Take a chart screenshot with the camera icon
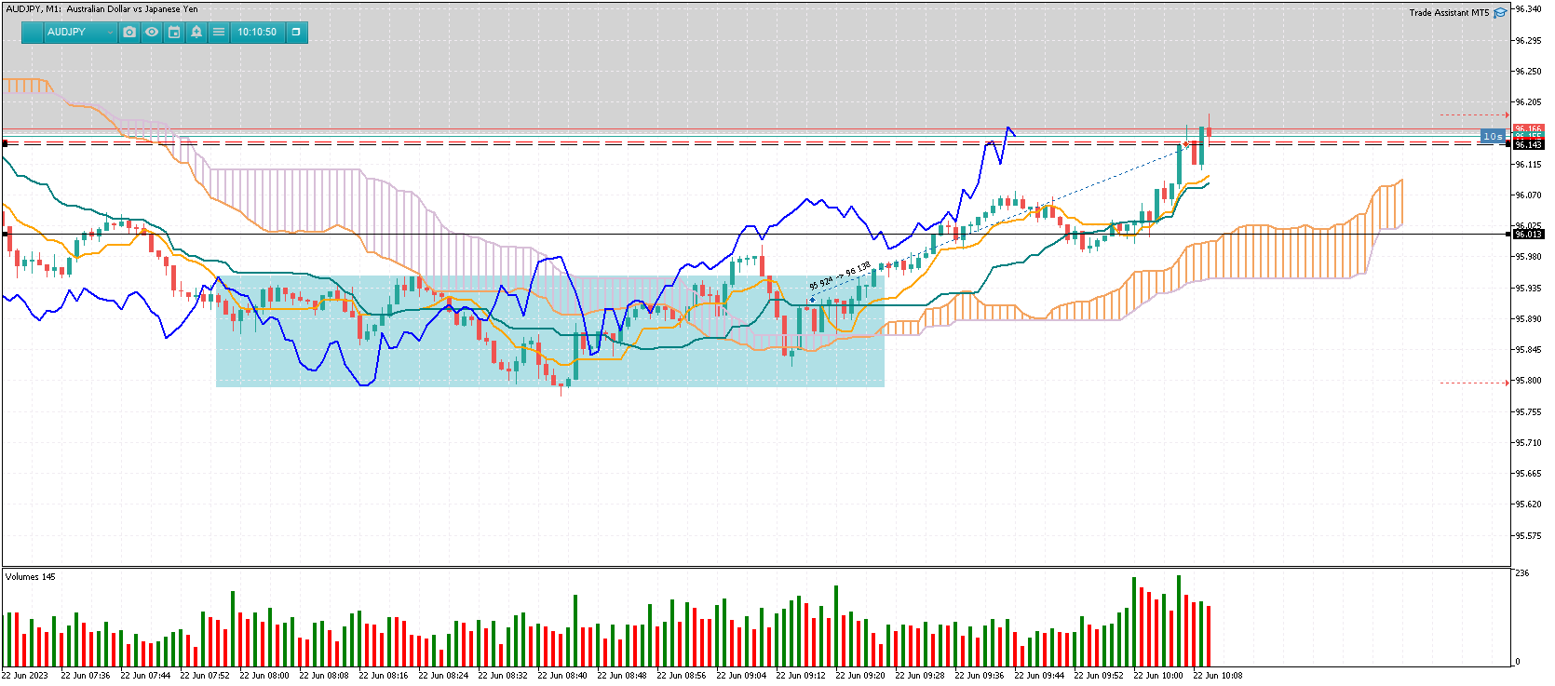 click(129, 32)
